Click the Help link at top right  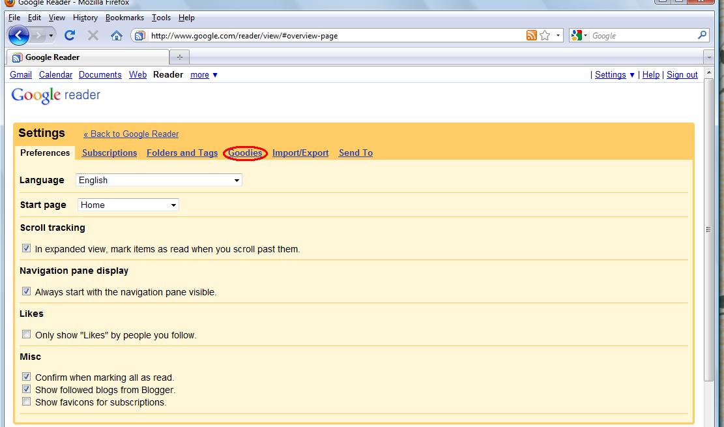650,75
